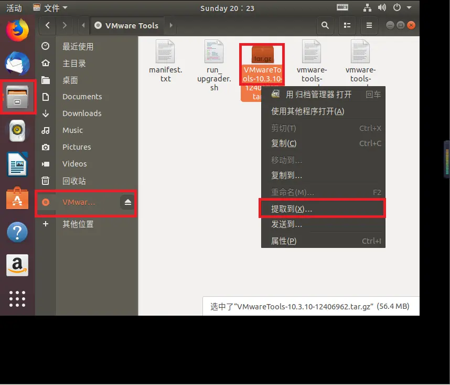The width and height of the screenshot is (450, 385).
Task: Choose 属性(P) in context menu
Action: pos(323,241)
